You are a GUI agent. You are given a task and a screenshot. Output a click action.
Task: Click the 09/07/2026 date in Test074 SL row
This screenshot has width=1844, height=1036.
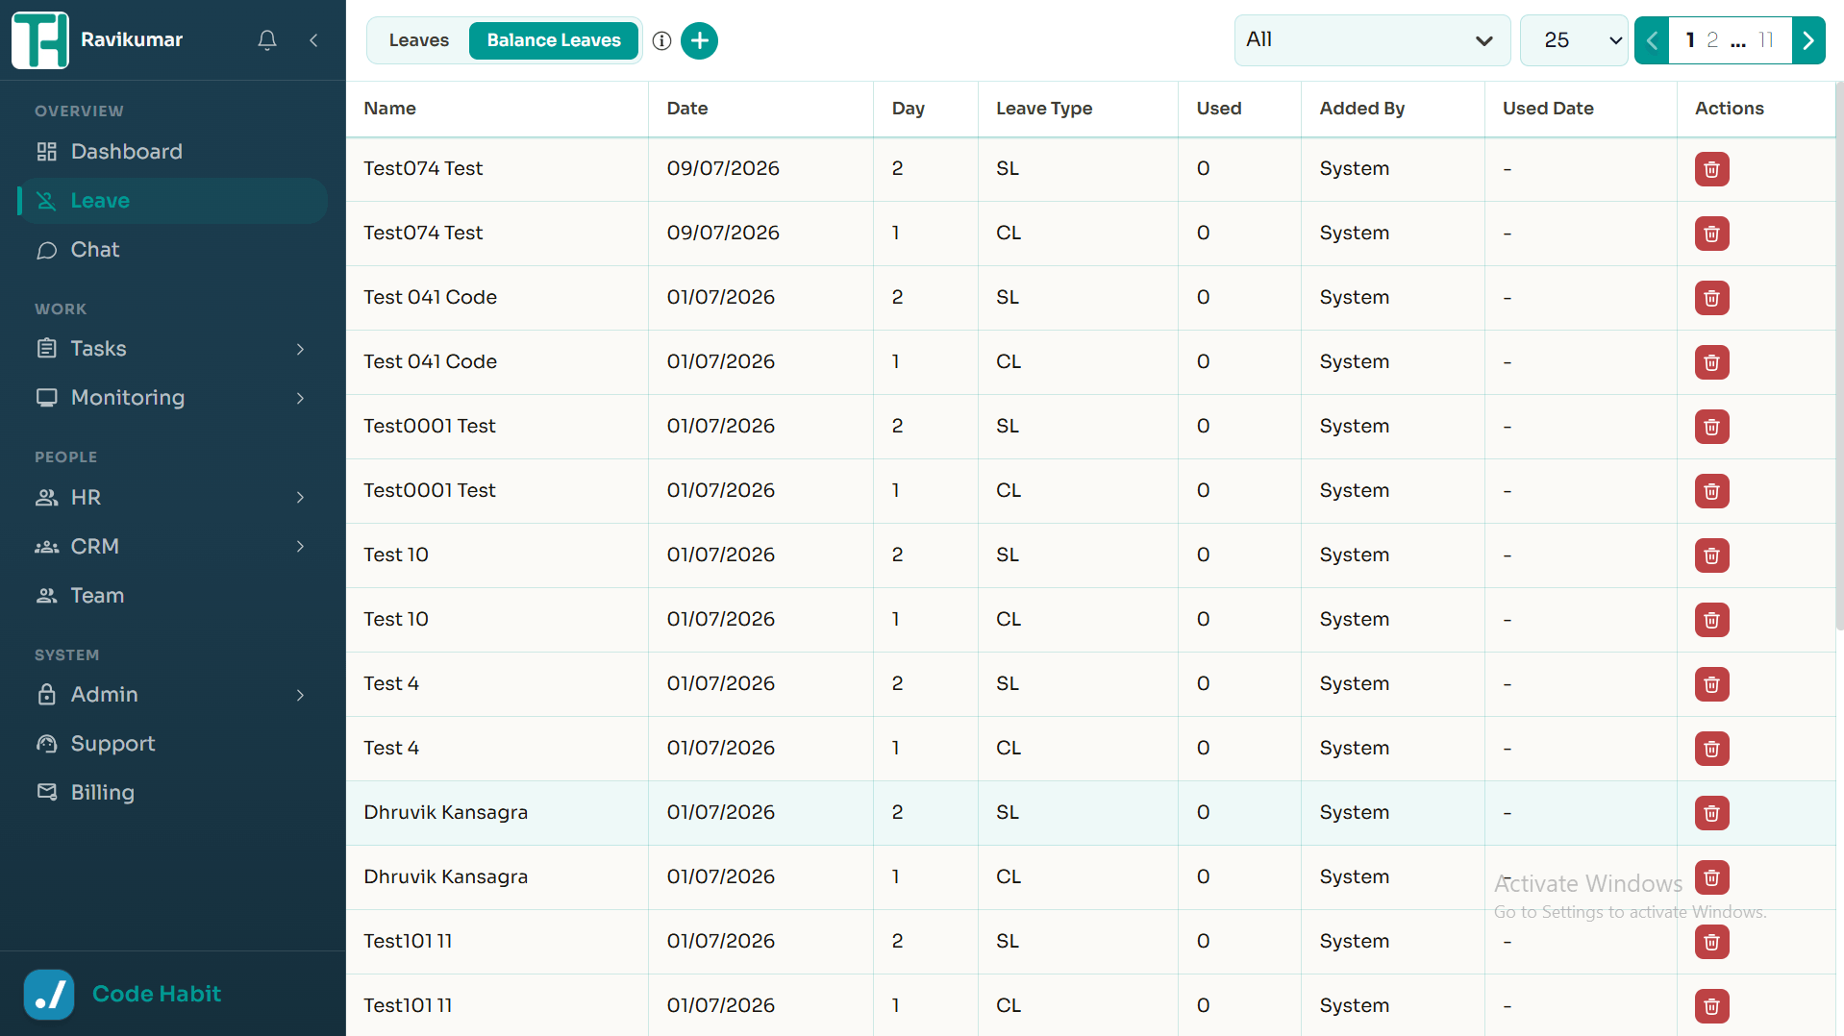(x=723, y=168)
